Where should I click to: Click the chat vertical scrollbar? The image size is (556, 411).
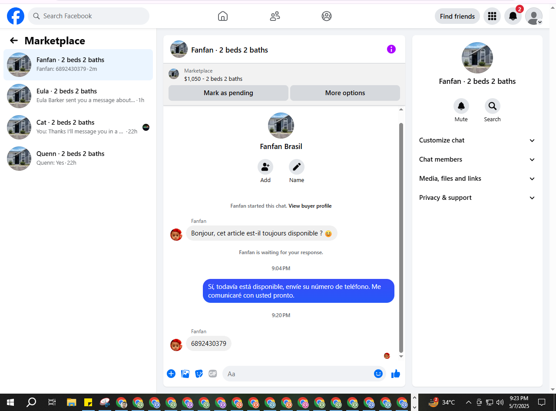[x=401, y=238]
